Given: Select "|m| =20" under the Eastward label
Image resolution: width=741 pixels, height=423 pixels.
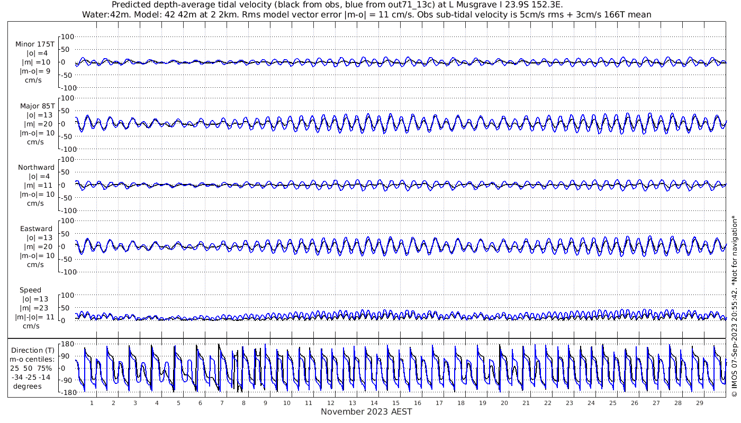Looking at the screenshot, I should [x=40, y=247].
